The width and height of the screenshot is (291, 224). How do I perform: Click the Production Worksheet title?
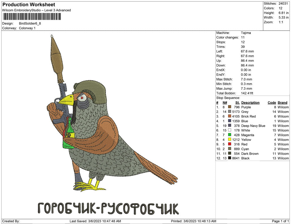[x=29, y=5]
